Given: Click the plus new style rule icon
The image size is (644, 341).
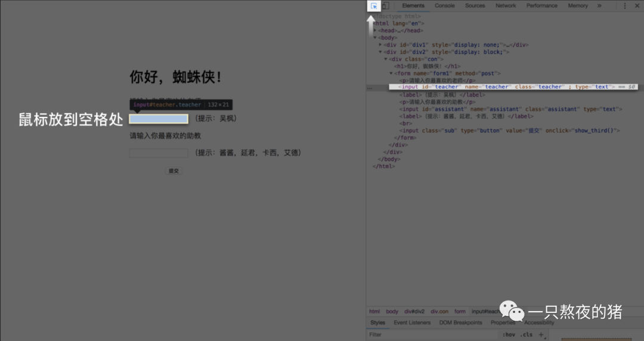Looking at the screenshot, I should (541, 334).
